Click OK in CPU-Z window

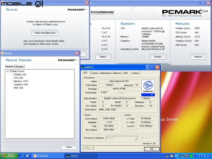coord(152,149)
